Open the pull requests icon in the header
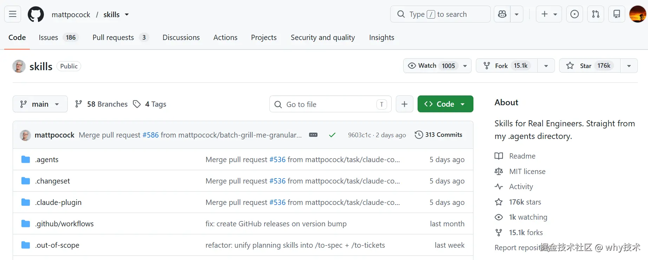Image resolution: width=648 pixels, height=260 pixels. [x=596, y=14]
